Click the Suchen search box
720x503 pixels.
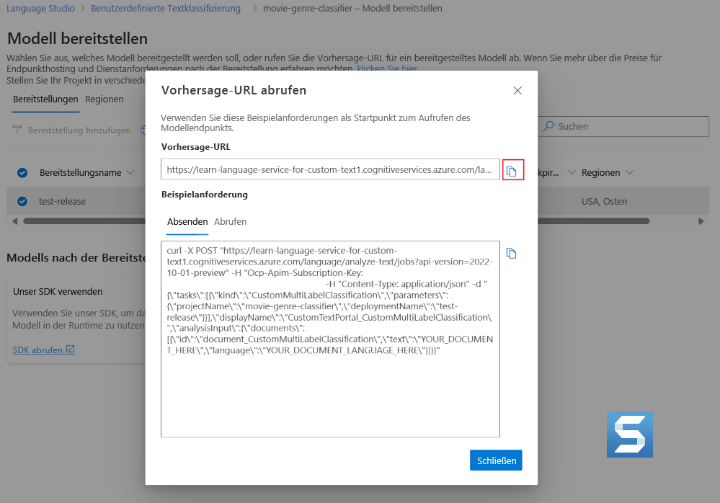(623, 126)
